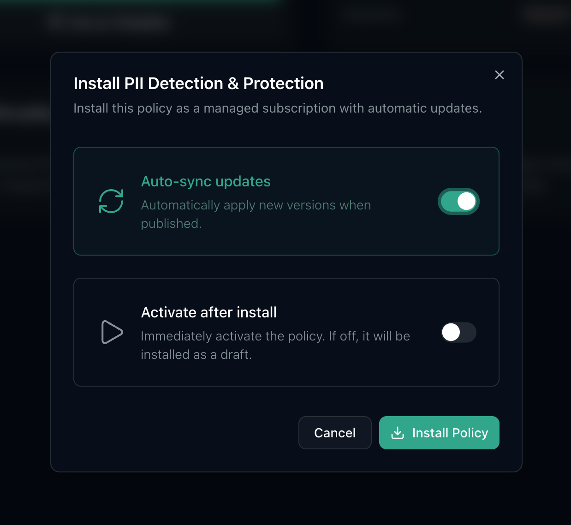Click the Activate after install card
This screenshot has width=571, height=525.
(286, 332)
